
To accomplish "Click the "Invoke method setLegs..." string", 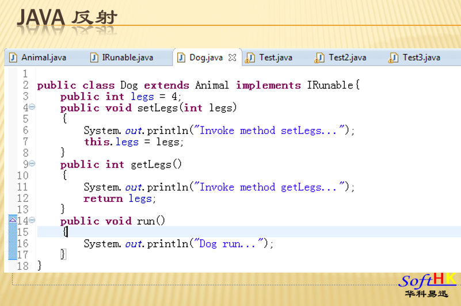I will (269, 131).
